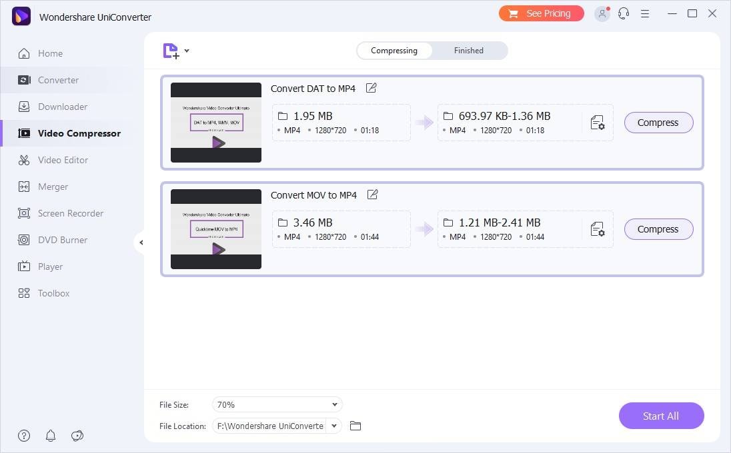This screenshot has height=453, width=731.
Task: Click the 1.21 MB-2.41 MB output size
Action: tap(500, 223)
